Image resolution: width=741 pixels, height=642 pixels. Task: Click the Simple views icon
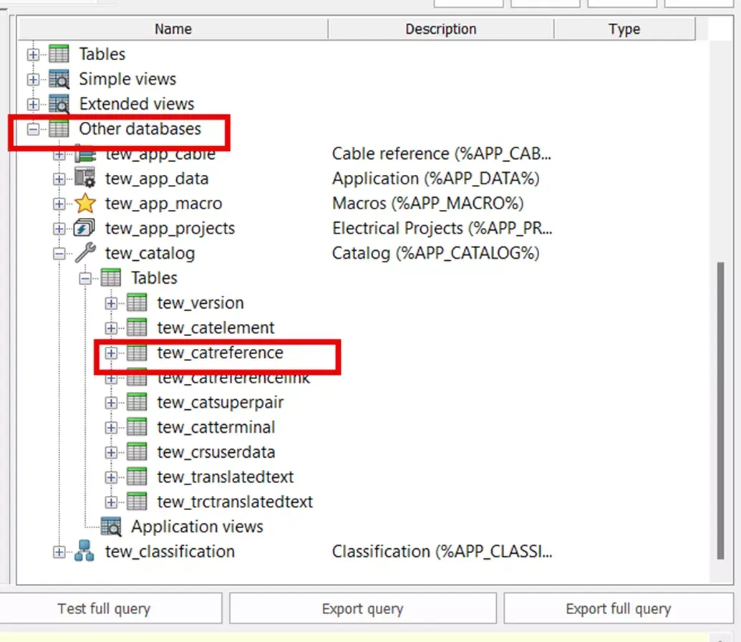click(59, 79)
